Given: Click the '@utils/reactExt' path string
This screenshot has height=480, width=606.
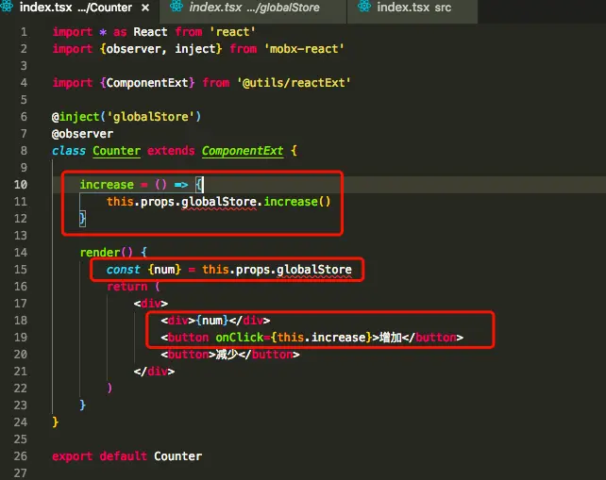Looking at the screenshot, I should point(294,83).
